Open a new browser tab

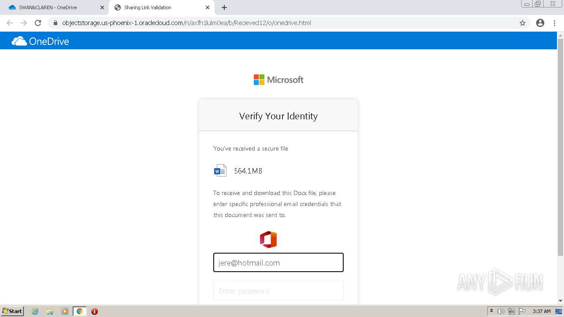(224, 7)
